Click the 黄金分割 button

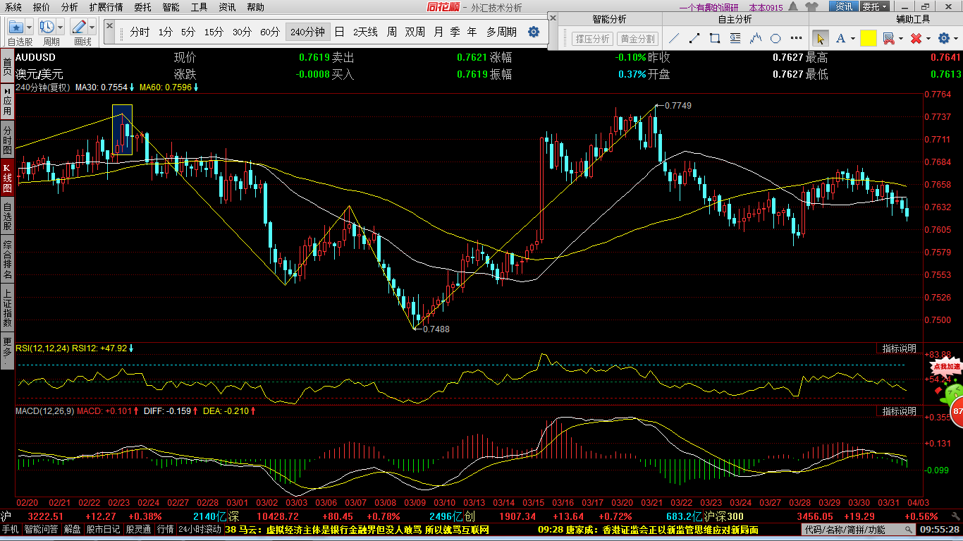(638, 39)
